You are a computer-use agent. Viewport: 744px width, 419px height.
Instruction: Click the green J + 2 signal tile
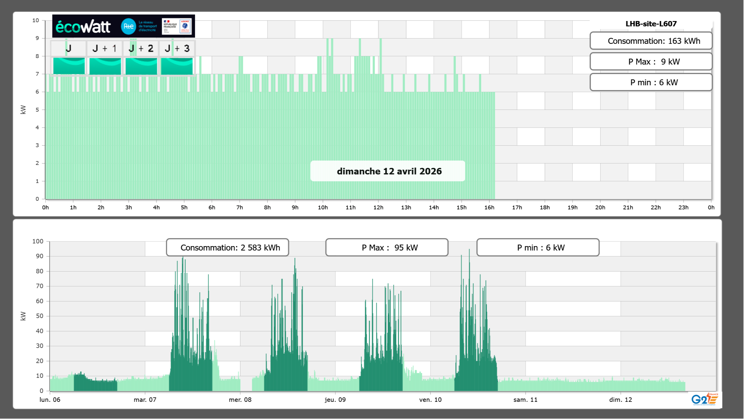point(141,66)
